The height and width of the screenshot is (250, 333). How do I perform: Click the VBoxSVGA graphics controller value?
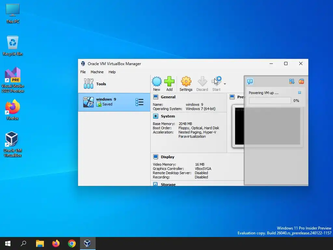[203, 169]
